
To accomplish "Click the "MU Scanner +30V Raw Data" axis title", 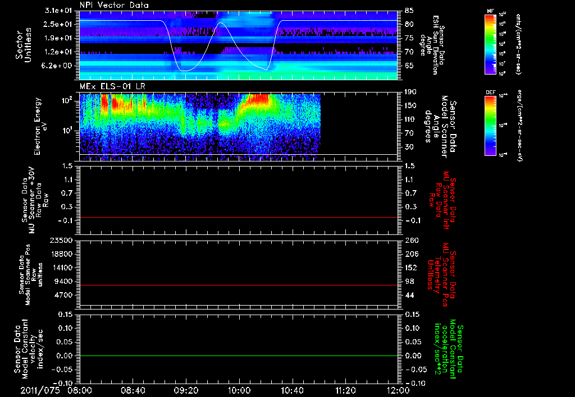I will pyautogui.click(x=35, y=200).
